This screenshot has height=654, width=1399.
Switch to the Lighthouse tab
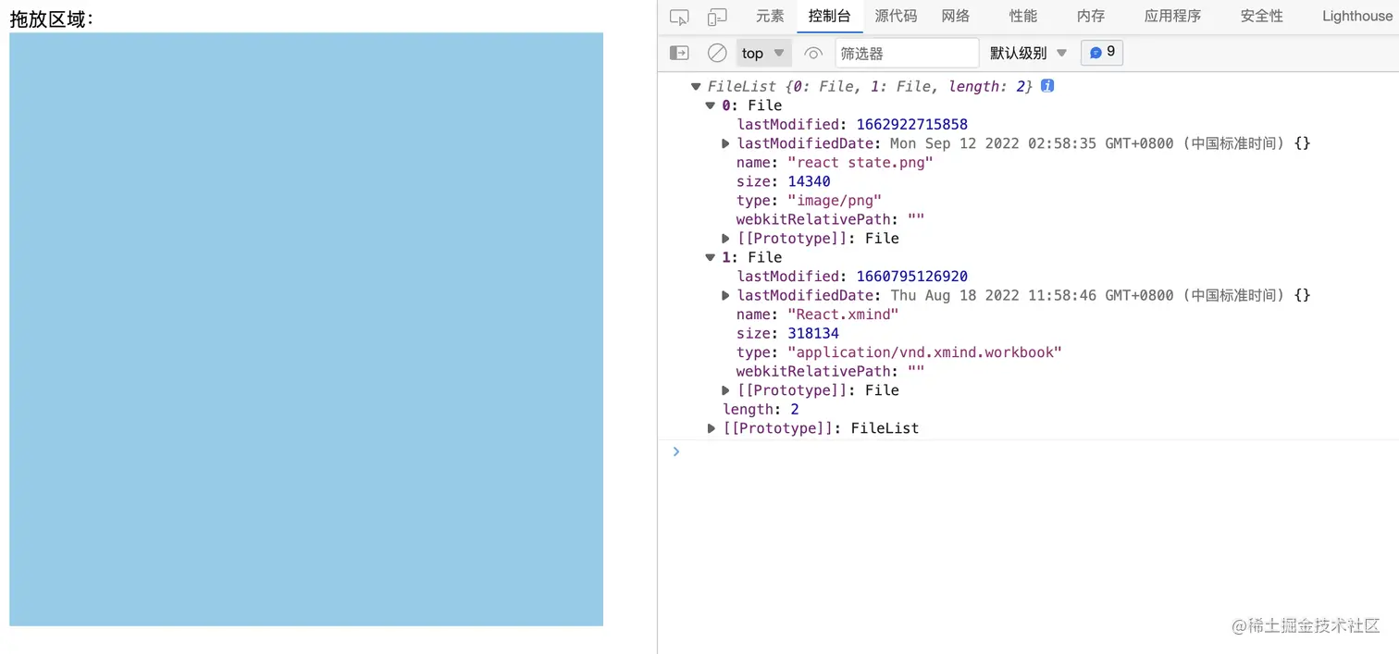(x=1356, y=16)
